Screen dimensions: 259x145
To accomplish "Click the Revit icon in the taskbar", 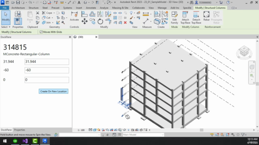I will coord(45,141).
